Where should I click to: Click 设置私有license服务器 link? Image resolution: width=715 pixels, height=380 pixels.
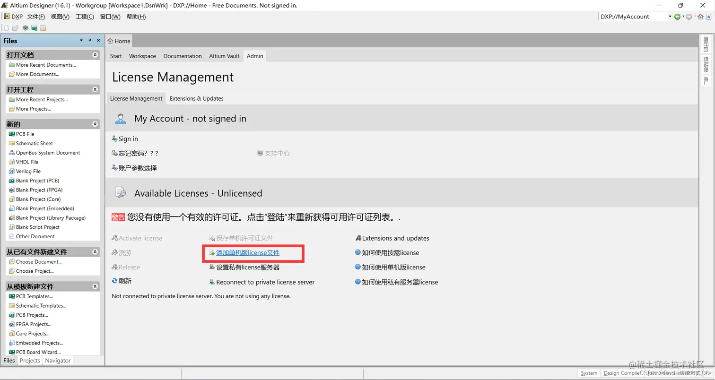(244, 267)
